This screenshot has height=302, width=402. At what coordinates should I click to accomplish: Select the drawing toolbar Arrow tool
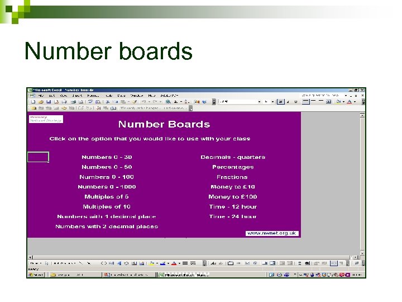(x=89, y=263)
